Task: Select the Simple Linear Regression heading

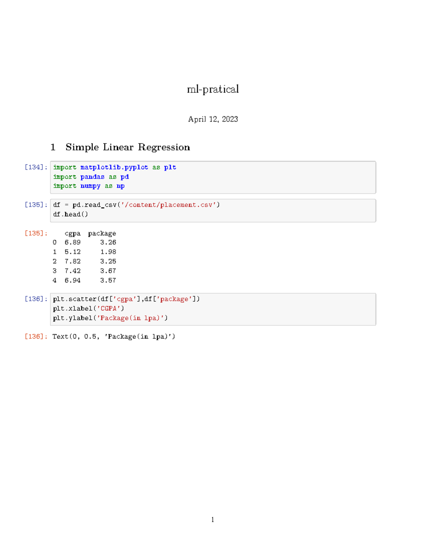Action: 127,147
